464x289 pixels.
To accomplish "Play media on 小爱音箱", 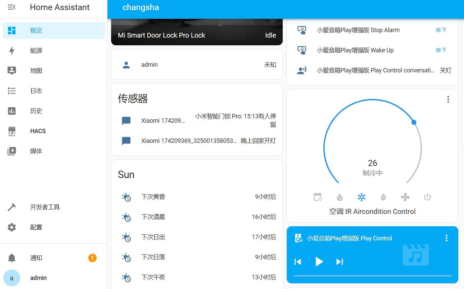I will click(x=319, y=262).
